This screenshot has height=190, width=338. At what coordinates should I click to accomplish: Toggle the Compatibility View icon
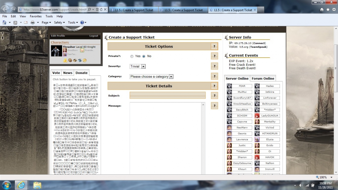[x=97, y=10]
